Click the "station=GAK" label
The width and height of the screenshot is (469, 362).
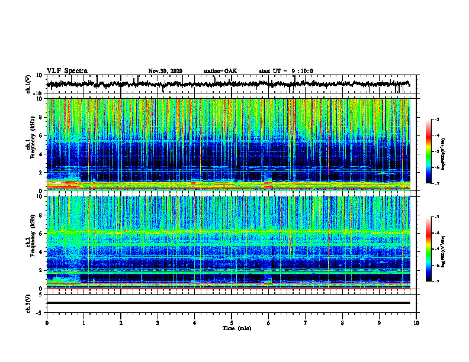tap(220, 71)
